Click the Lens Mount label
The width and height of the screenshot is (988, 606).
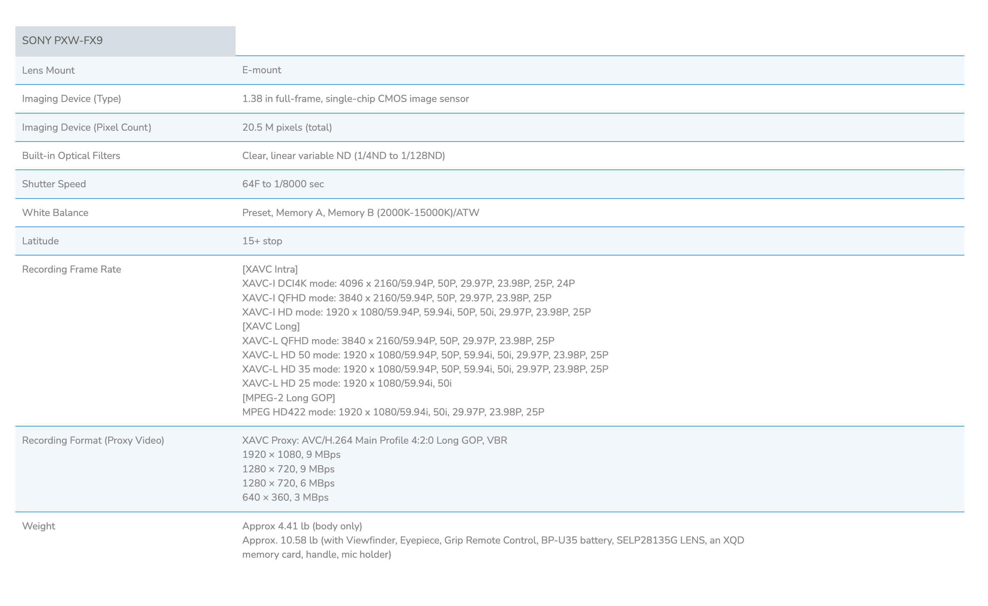tap(48, 70)
